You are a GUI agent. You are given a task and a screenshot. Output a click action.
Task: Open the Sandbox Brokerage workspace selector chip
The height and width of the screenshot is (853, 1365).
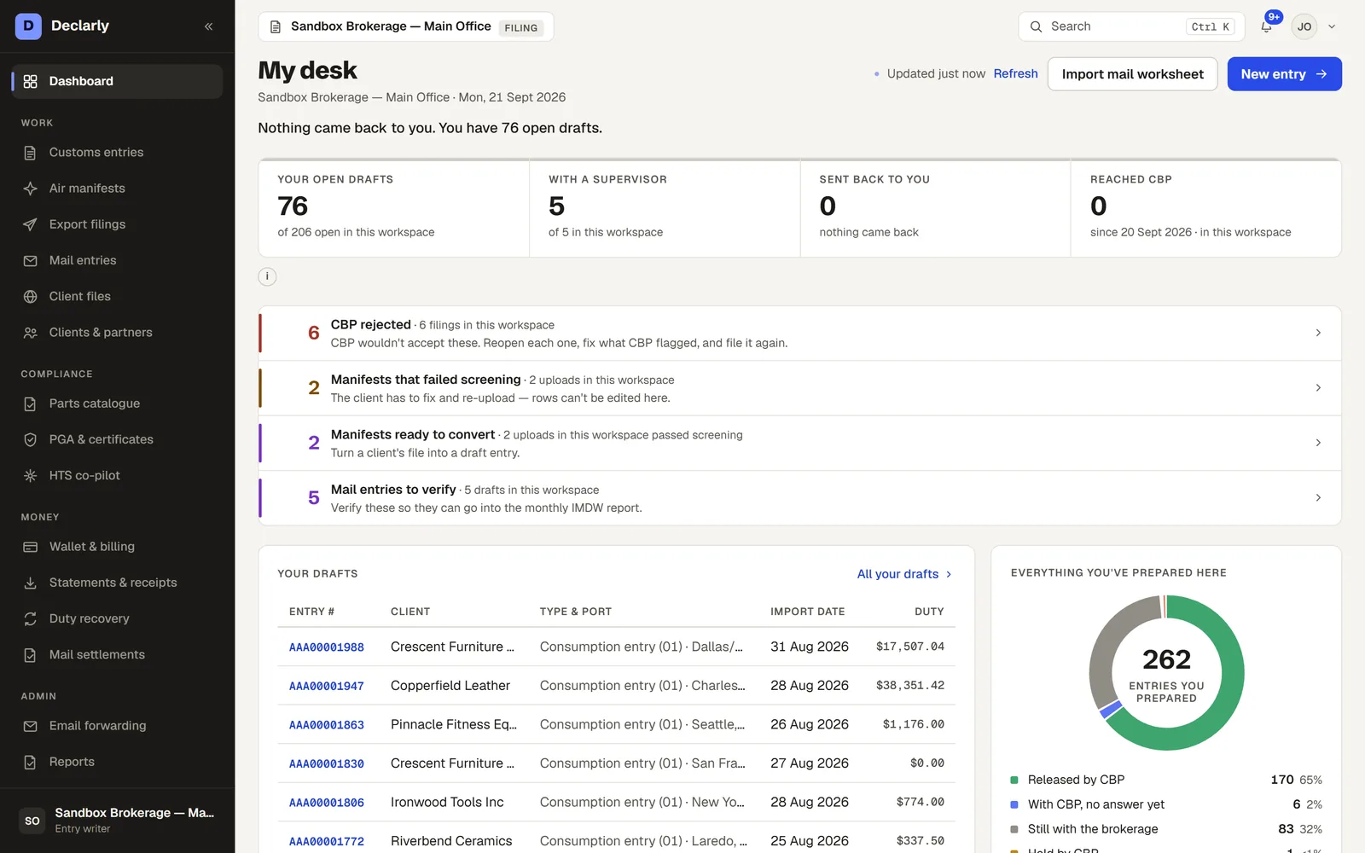(406, 26)
